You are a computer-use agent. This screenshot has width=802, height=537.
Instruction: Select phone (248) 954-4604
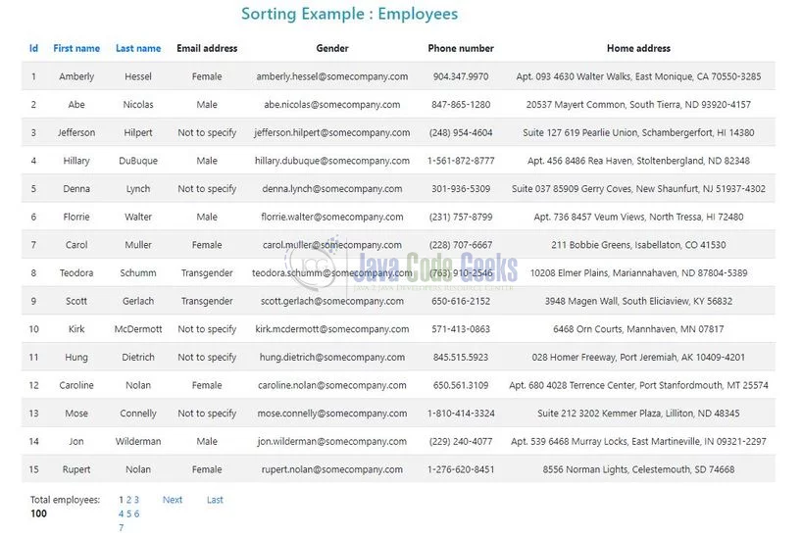[x=461, y=133]
